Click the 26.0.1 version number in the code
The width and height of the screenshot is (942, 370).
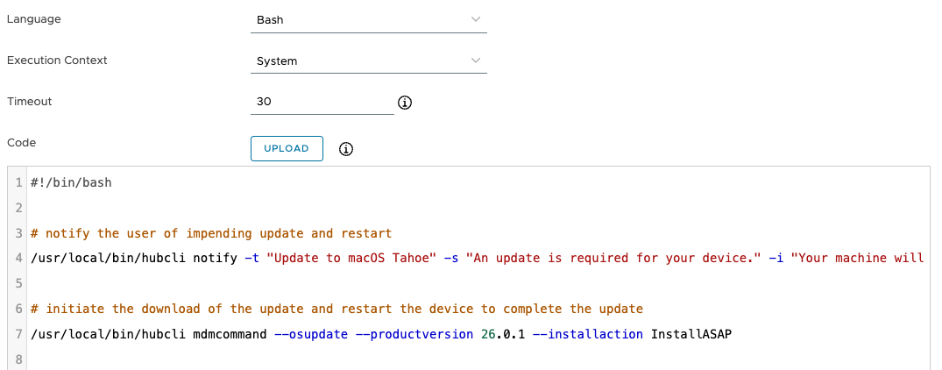(x=504, y=333)
